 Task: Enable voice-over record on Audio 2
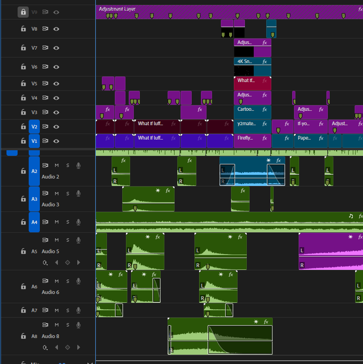coord(79,166)
